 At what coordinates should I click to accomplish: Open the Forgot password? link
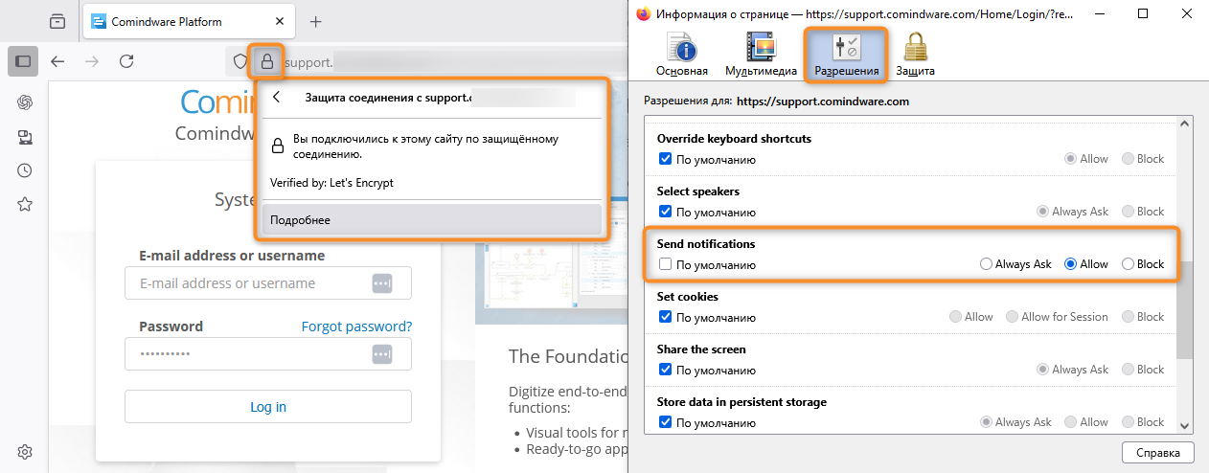click(356, 327)
